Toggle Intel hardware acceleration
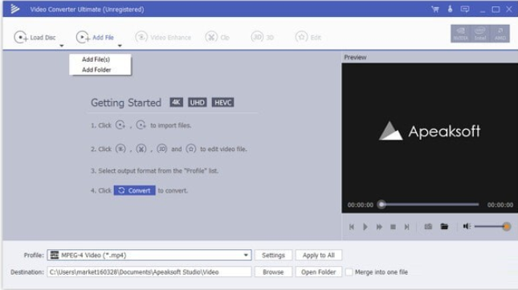Viewport: 518px width, 290px height. [x=480, y=34]
